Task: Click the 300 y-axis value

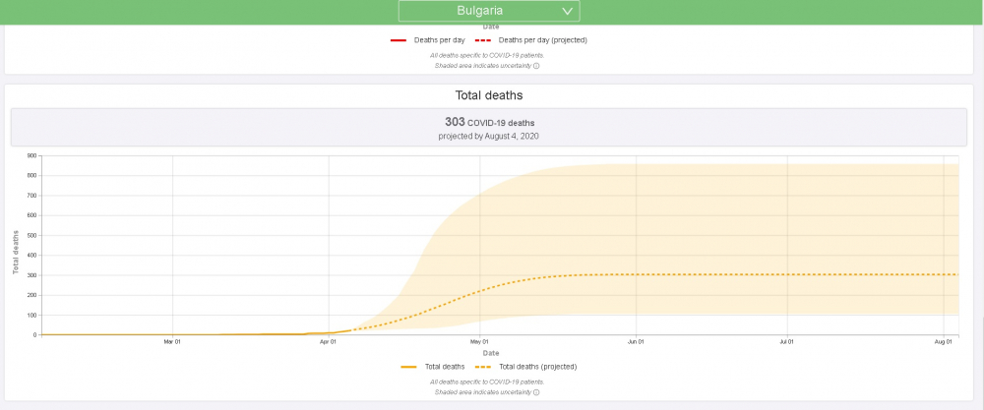Action: [x=31, y=275]
